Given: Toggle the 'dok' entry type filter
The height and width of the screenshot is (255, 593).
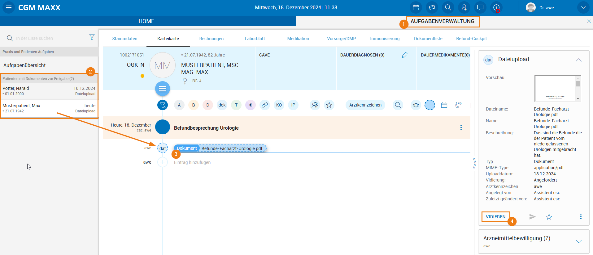Looking at the screenshot, I should 222,105.
